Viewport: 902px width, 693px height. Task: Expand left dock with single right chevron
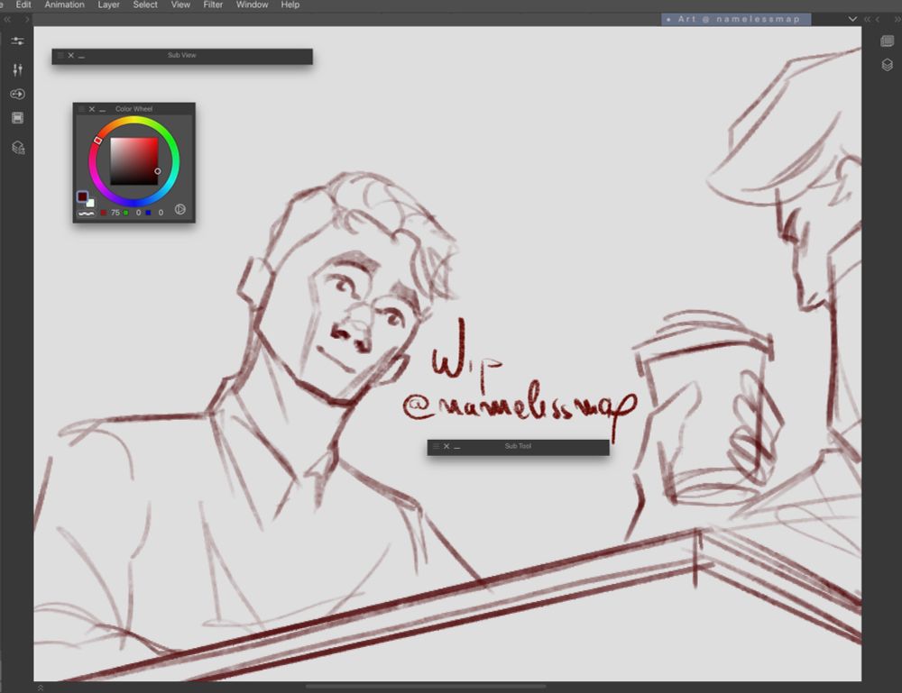tap(27, 19)
